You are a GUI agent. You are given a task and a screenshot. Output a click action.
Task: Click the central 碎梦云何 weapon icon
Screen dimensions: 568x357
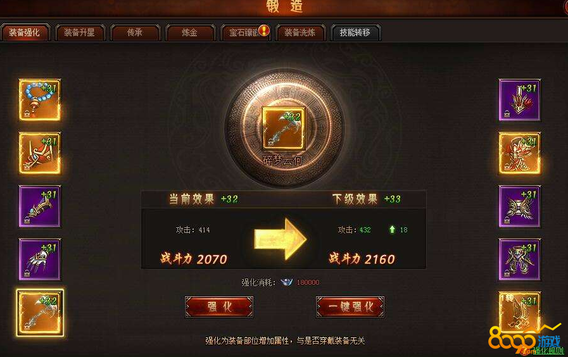(x=284, y=128)
